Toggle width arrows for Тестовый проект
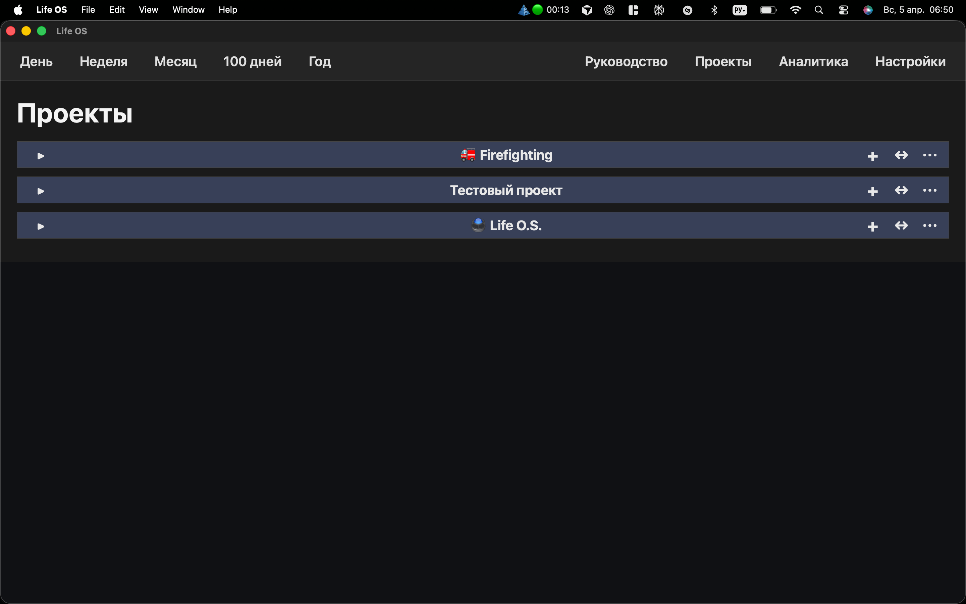 coord(901,190)
